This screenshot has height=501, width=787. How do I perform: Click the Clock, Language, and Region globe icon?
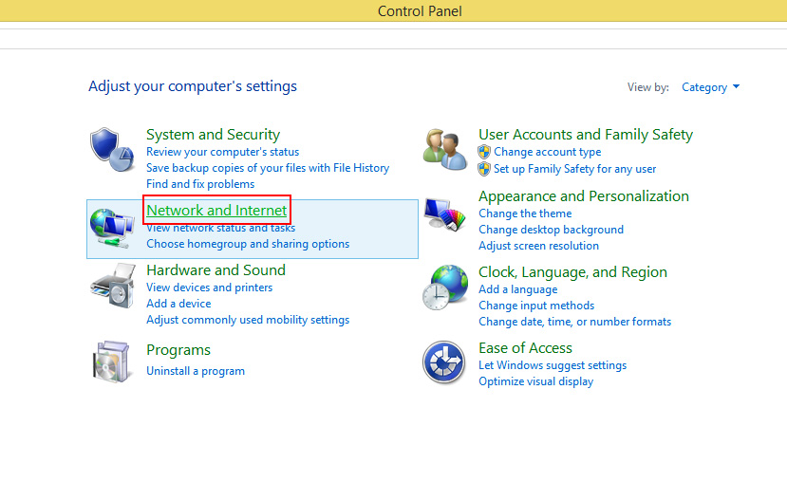pyautogui.click(x=445, y=288)
